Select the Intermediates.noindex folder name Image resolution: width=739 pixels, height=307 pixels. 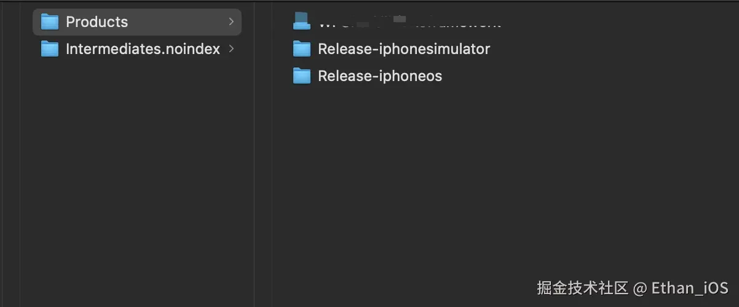(143, 49)
